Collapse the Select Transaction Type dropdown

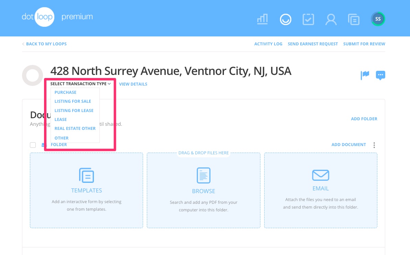point(80,84)
